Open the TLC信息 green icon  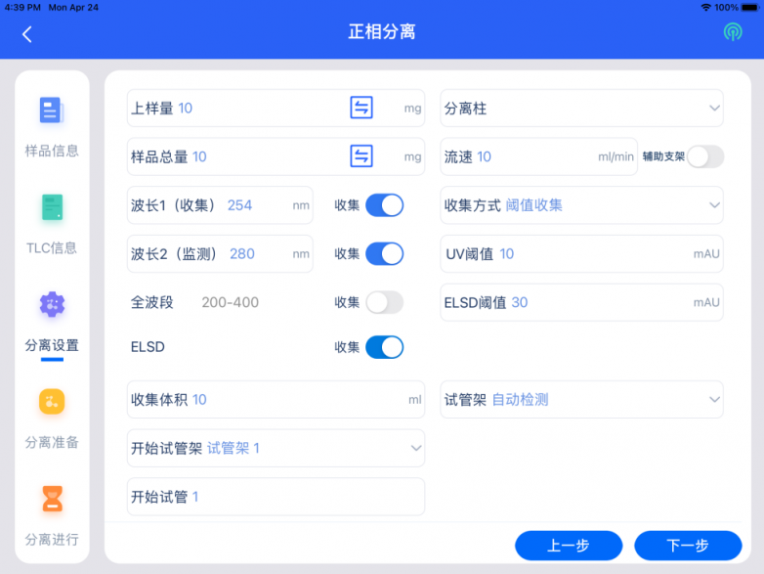(52, 206)
